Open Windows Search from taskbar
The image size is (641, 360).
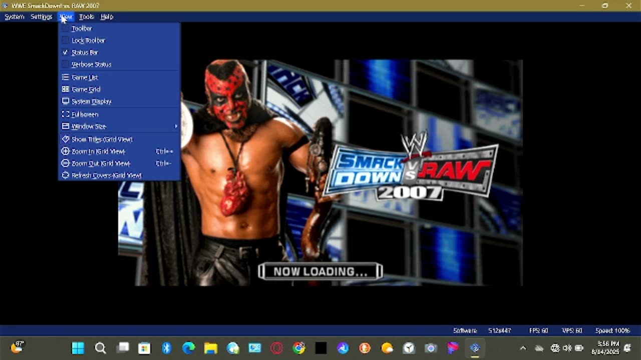pos(100,348)
